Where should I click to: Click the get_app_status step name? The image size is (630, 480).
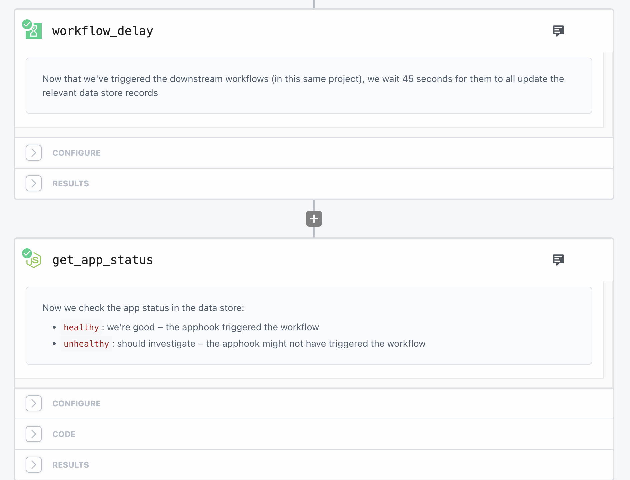point(103,260)
